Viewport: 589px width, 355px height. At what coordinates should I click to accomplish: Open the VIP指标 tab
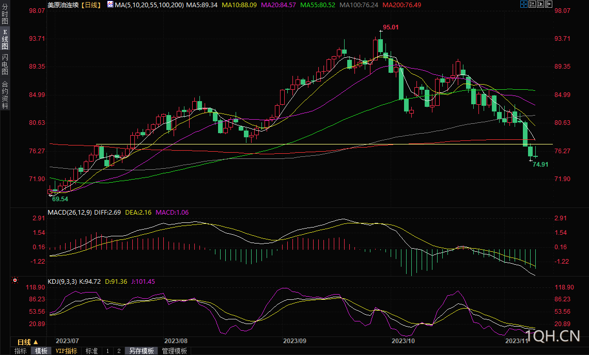coord(67,351)
